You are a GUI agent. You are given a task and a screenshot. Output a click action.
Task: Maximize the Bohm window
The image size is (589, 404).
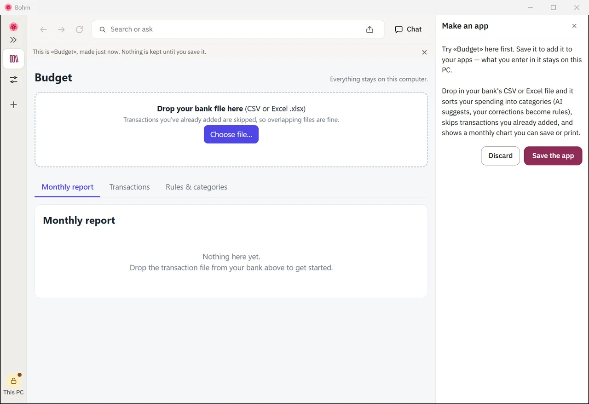[554, 7]
